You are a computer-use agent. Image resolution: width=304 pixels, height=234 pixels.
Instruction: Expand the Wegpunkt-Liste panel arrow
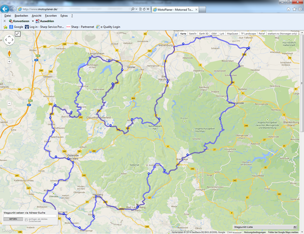pos(295,227)
